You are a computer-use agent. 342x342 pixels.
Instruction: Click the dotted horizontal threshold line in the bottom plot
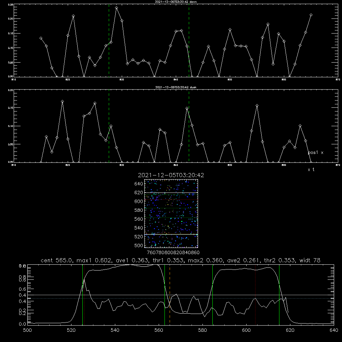pyautogui.click(x=181, y=298)
